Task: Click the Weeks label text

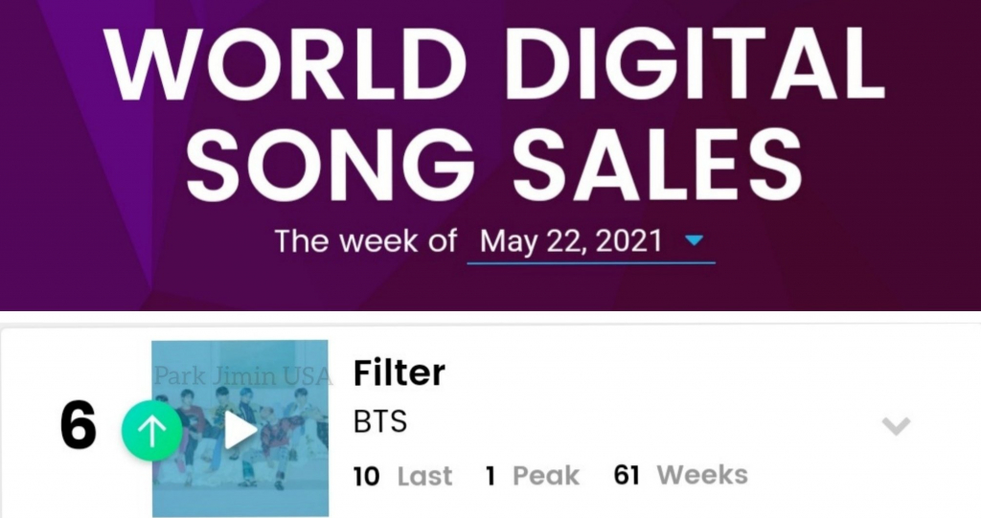Action: [x=702, y=476]
